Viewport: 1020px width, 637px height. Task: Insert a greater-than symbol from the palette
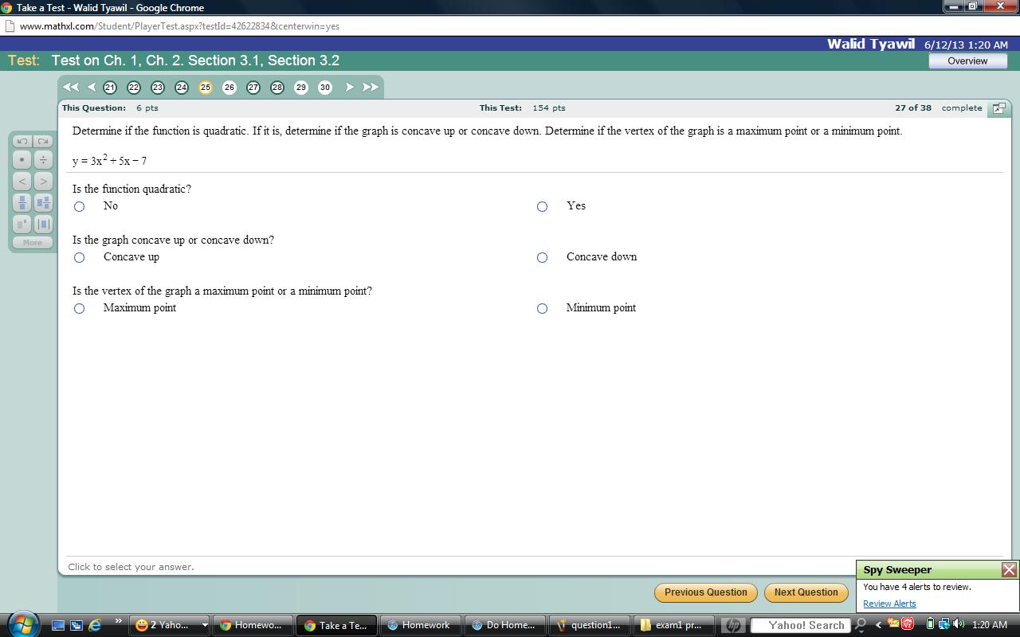[x=42, y=181]
